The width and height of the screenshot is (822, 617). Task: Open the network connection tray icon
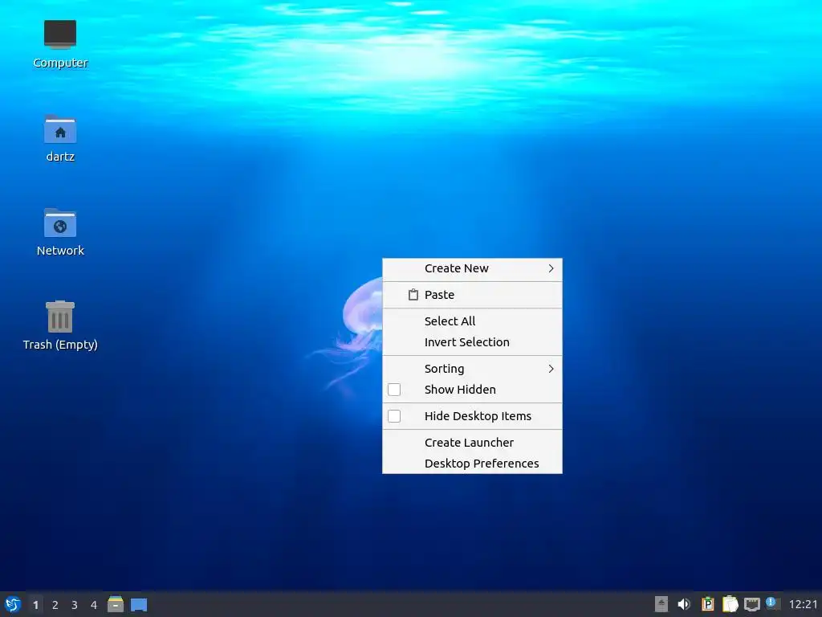752,604
